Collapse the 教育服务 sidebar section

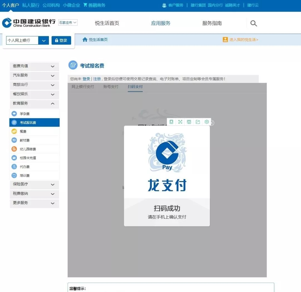[34, 104]
